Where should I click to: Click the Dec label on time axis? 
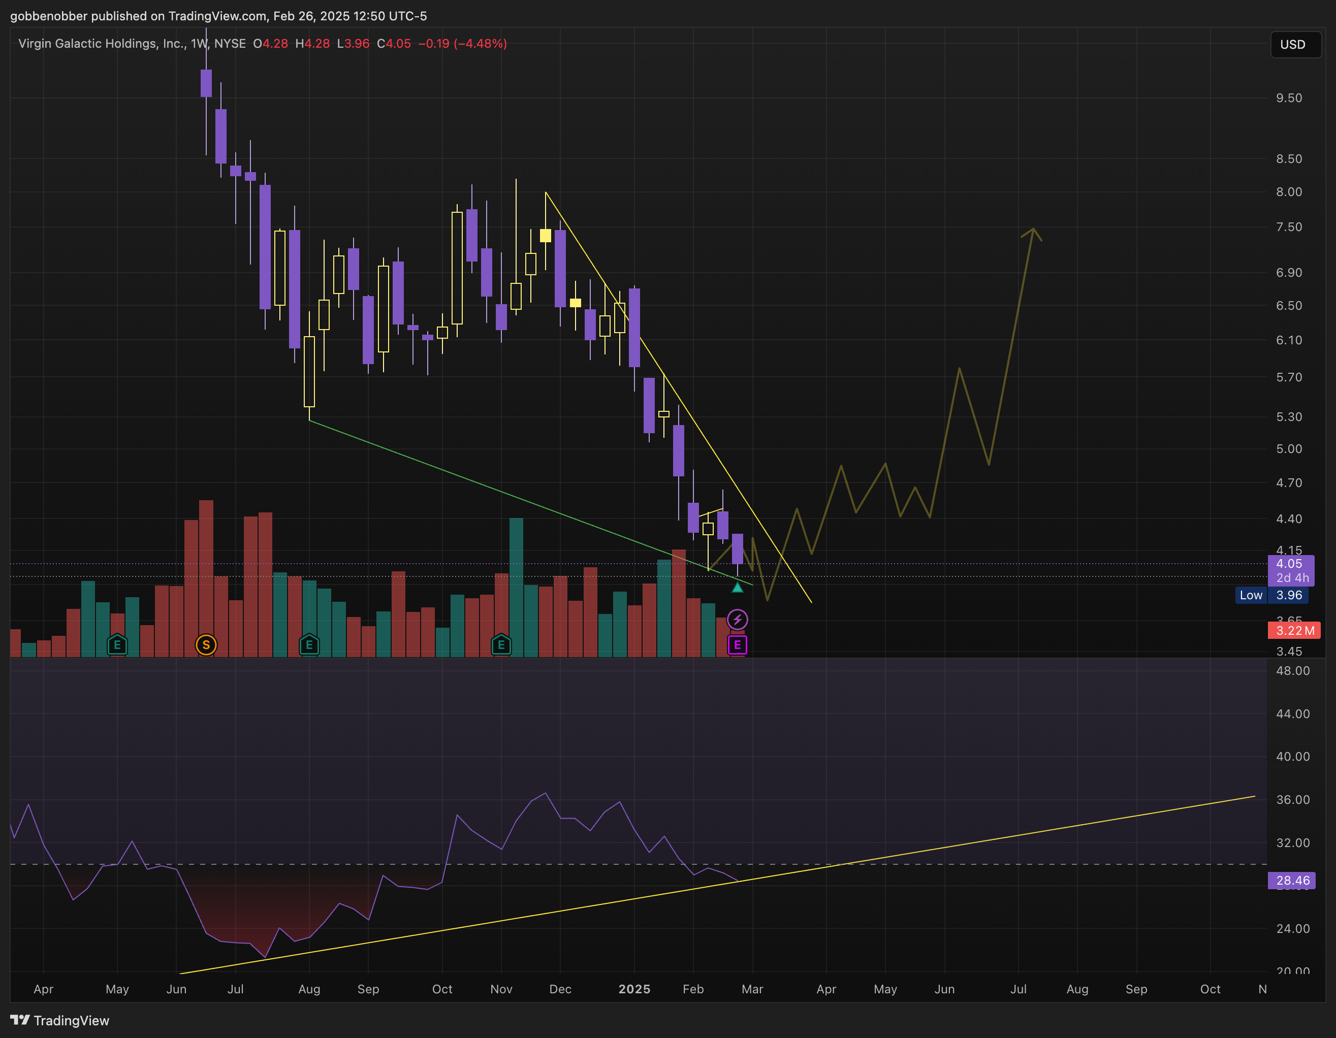click(x=560, y=989)
